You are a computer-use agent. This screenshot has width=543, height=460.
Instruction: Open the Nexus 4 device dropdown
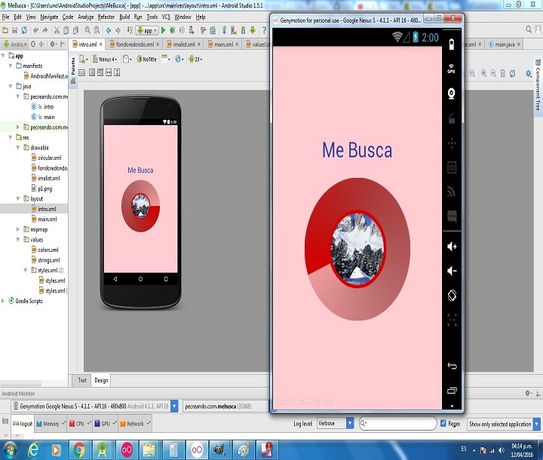[x=105, y=60]
